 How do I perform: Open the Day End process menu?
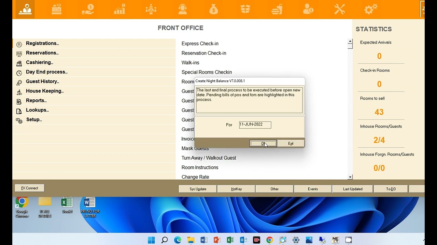(47, 72)
